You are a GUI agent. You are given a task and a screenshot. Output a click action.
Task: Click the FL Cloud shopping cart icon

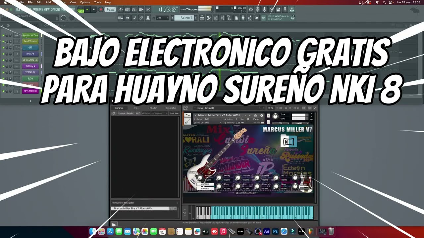(x=263, y=18)
